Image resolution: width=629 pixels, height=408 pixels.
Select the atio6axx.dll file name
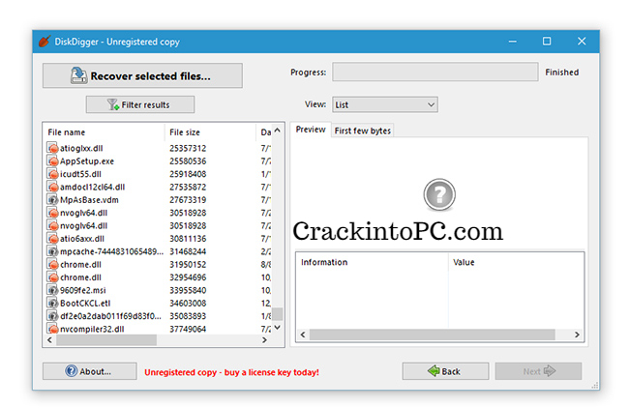click(82, 239)
